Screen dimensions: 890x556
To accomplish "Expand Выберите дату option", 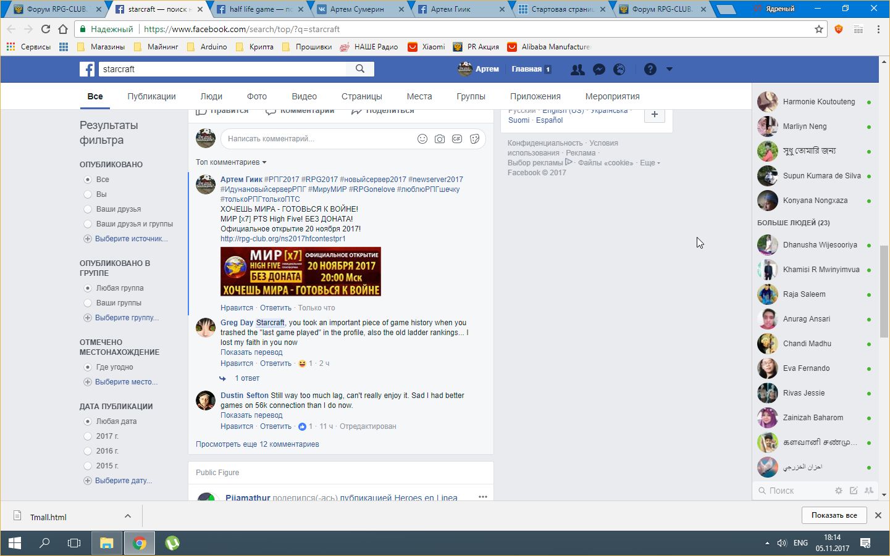I will click(117, 481).
